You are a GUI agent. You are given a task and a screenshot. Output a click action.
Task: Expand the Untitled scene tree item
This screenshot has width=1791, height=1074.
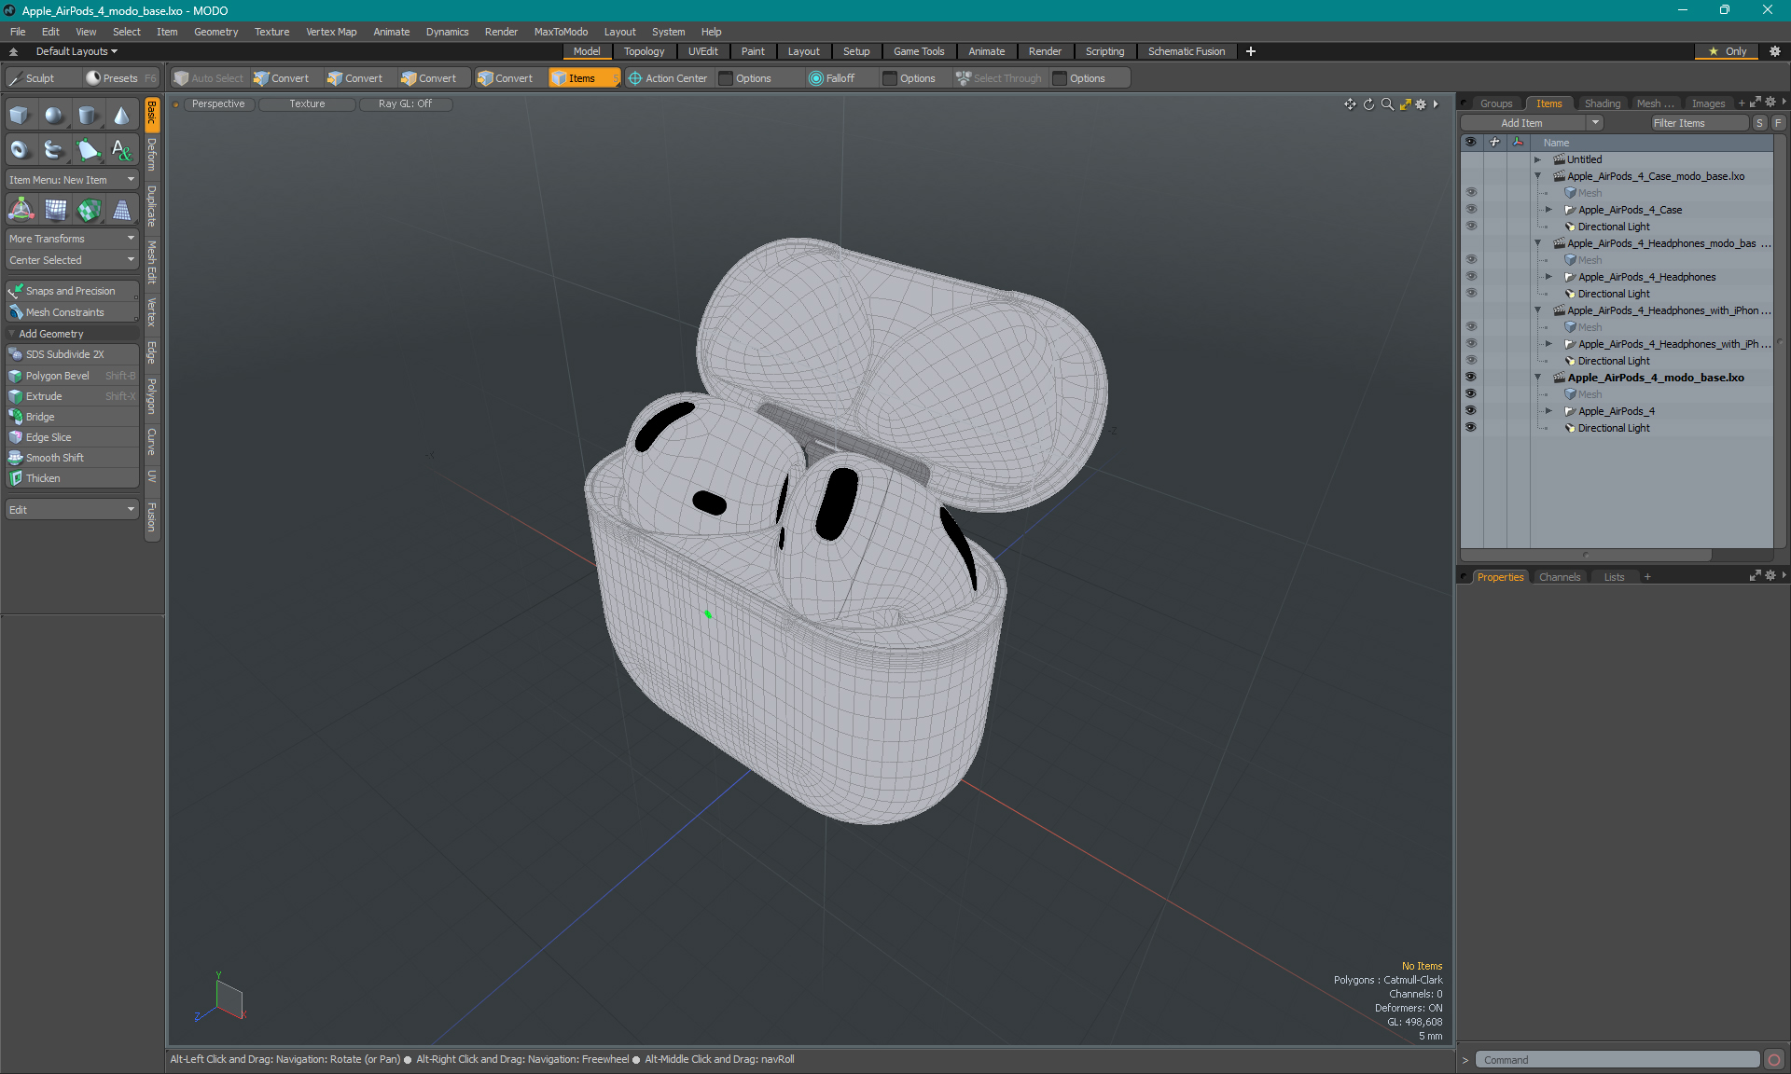1538,159
